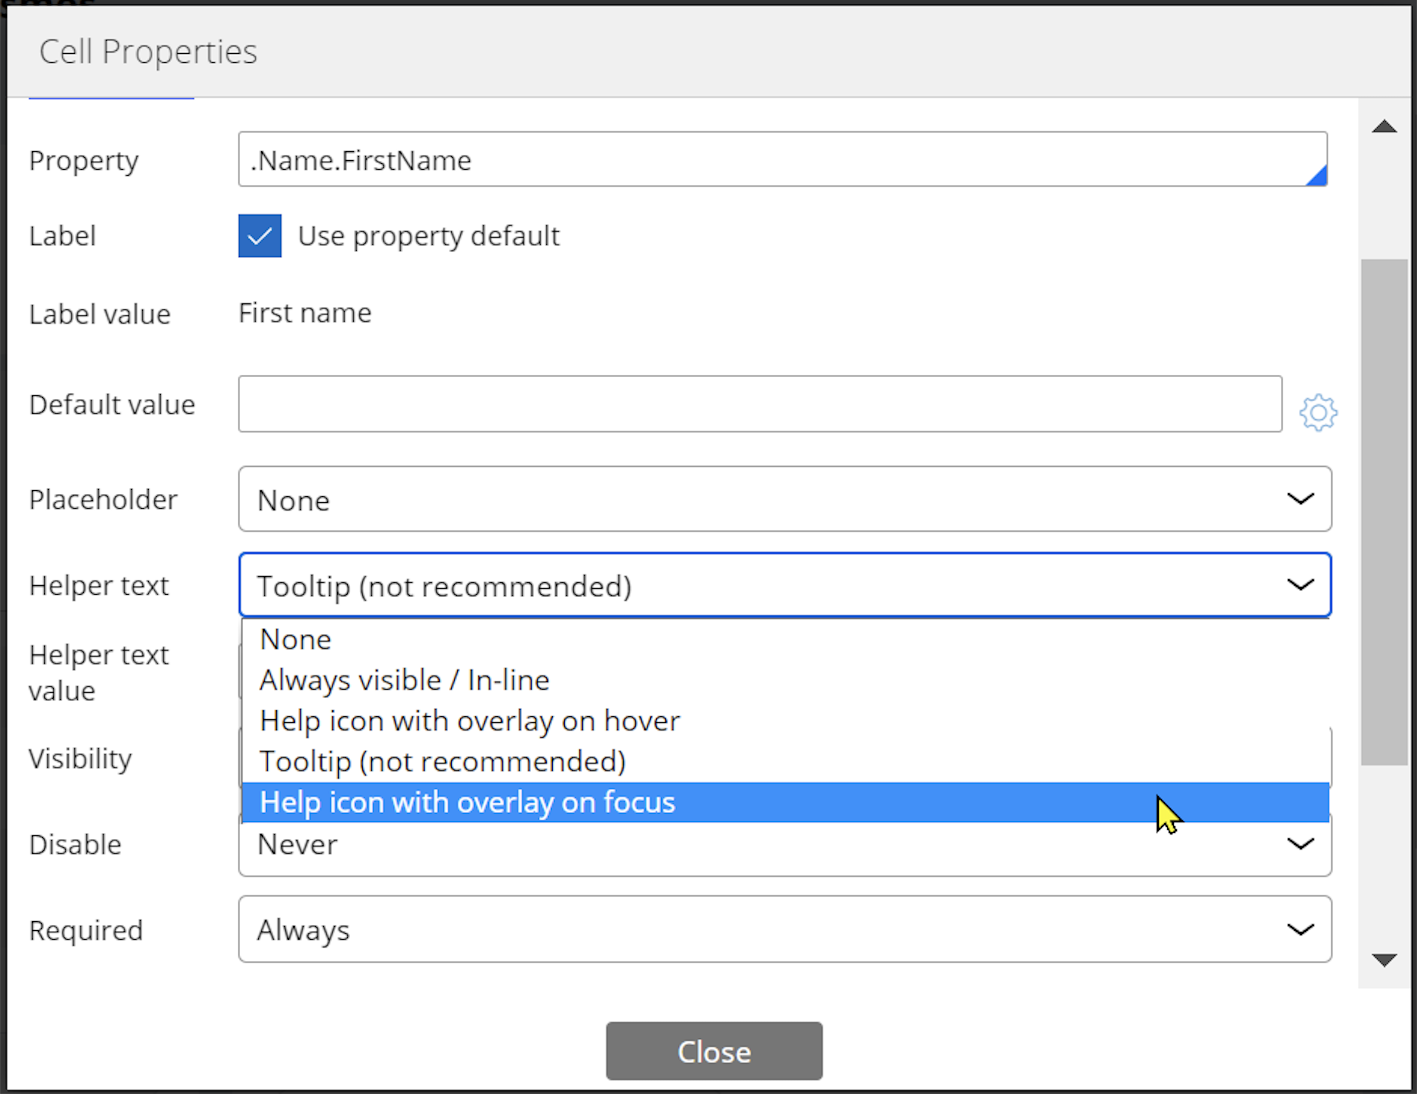
Task: Click the Visibility field label
Action: [80, 759]
